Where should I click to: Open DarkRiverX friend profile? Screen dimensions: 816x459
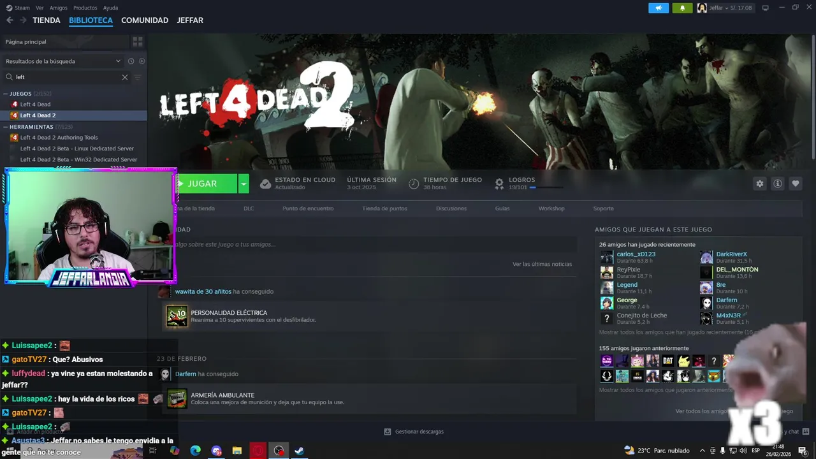point(731,254)
